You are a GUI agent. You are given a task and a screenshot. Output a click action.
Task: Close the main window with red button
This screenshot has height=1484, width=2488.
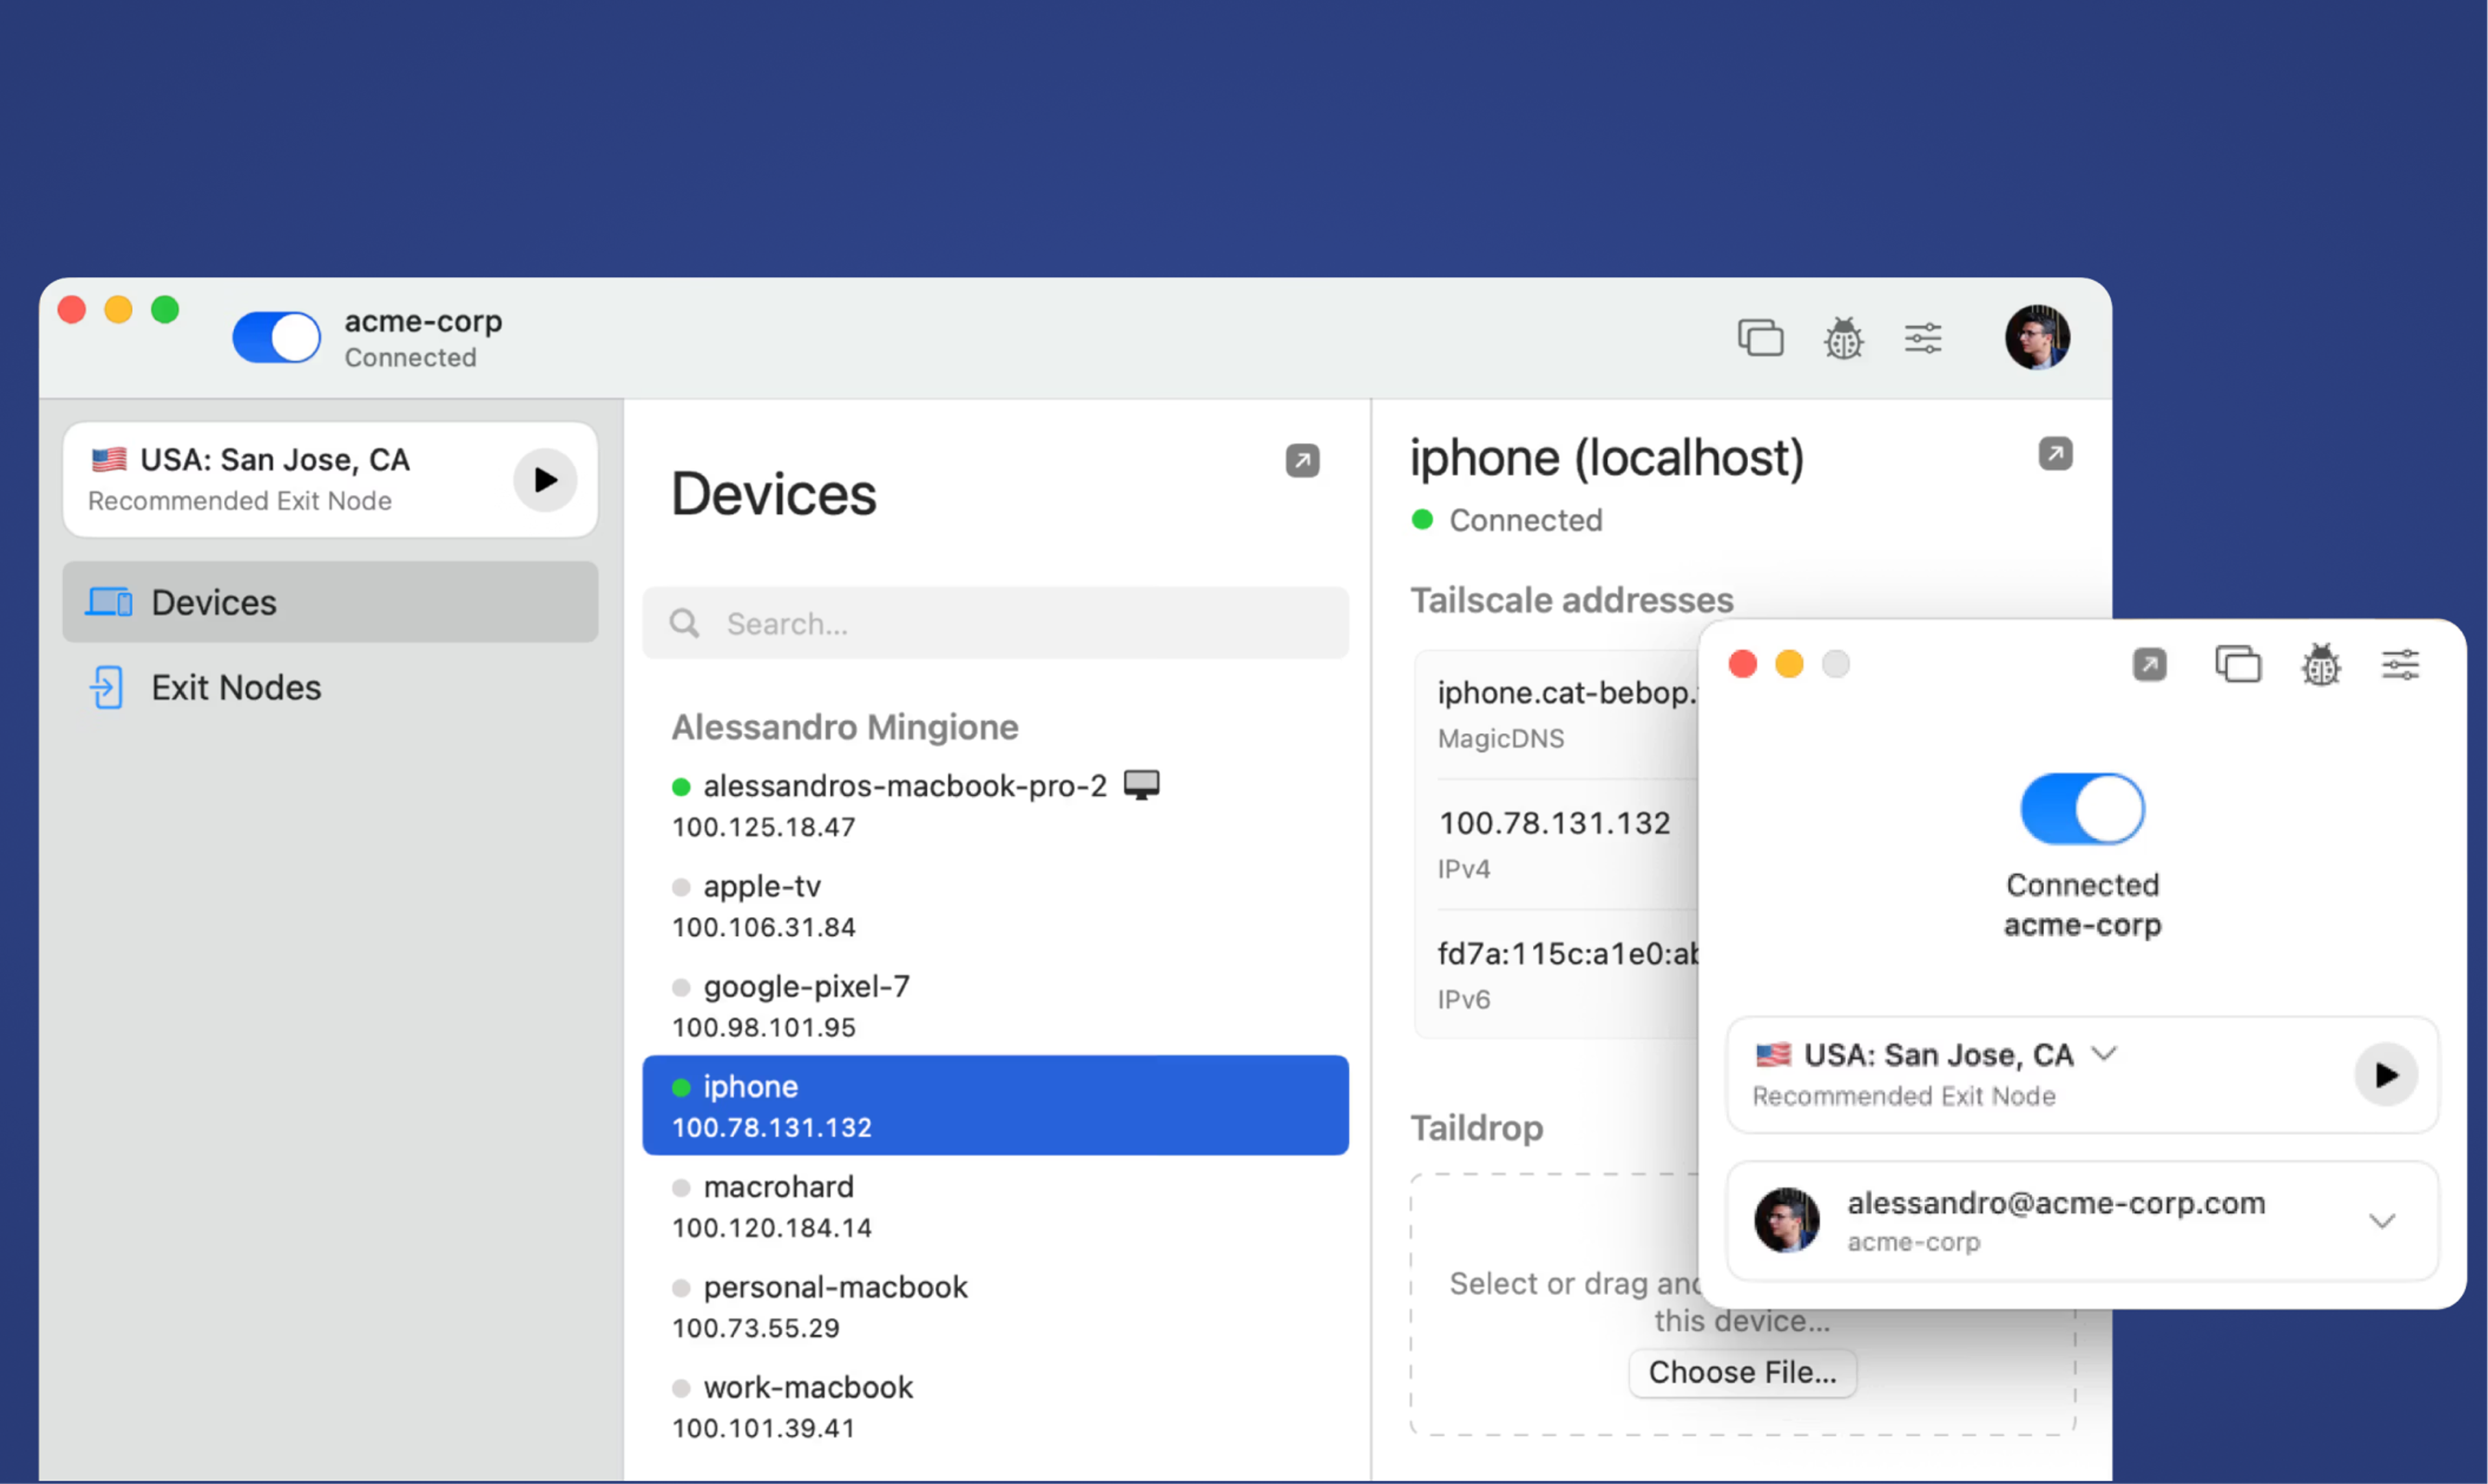tap(72, 310)
